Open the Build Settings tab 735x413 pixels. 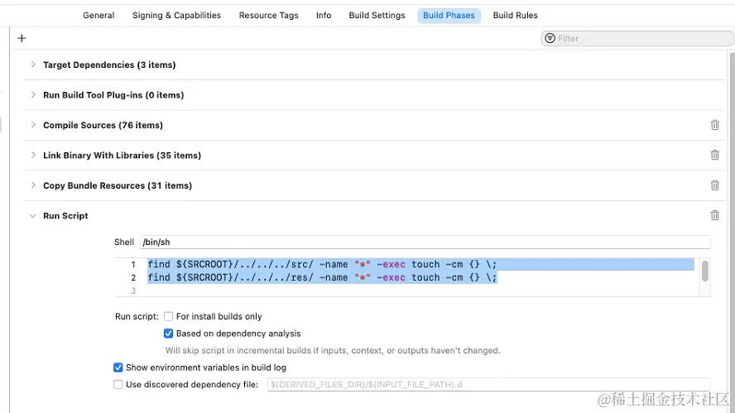click(377, 16)
